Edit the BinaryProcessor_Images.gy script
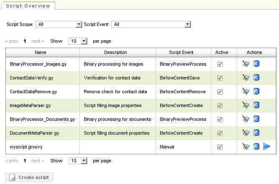279x184 pixels. pyautogui.click(x=246, y=64)
